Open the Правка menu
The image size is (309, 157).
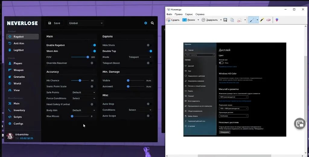(x=179, y=14)
